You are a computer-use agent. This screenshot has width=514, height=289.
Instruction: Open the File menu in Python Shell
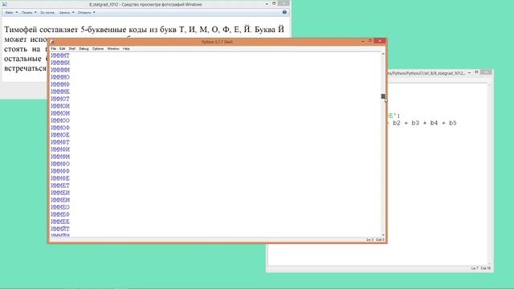[54, 48]
